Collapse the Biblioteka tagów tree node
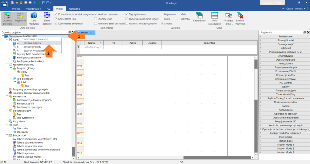The image size is (310, 164). tap(7, 110)
